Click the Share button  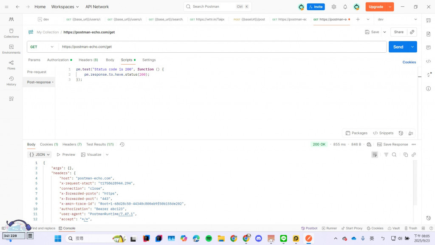398,32
